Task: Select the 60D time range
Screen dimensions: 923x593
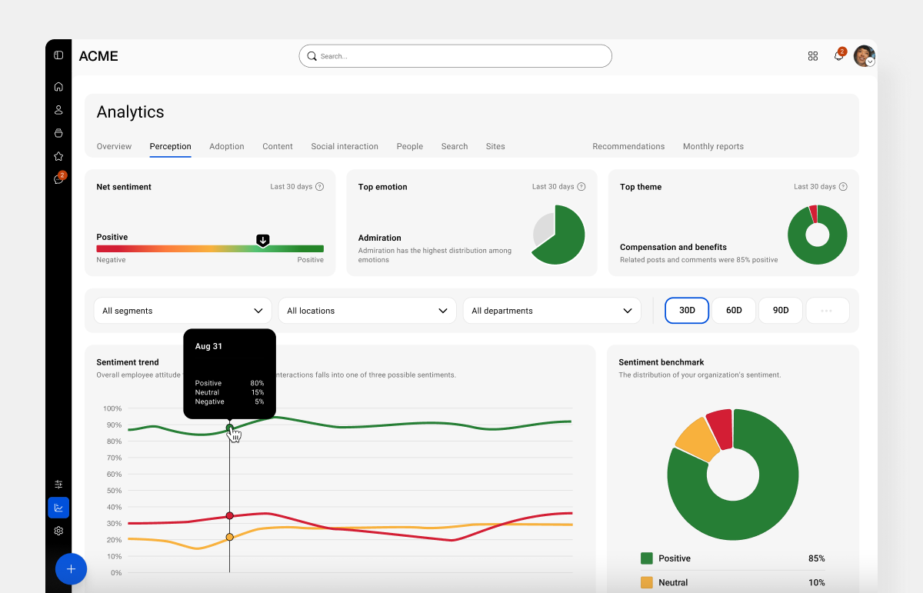Action: [733, 310]
